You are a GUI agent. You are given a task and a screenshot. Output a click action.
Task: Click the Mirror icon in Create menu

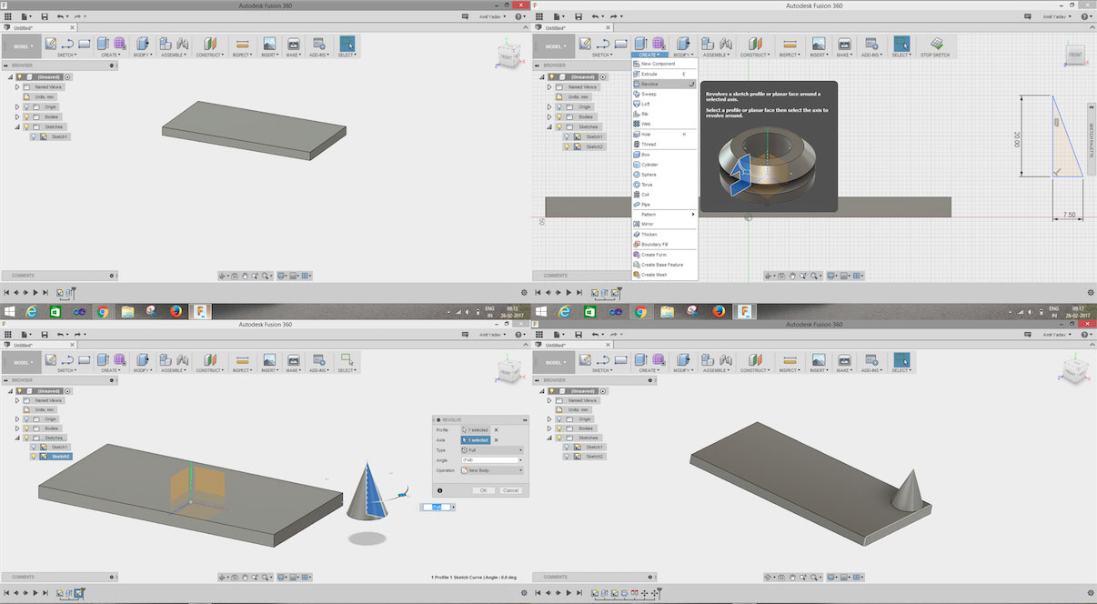(x=635, y=224)
